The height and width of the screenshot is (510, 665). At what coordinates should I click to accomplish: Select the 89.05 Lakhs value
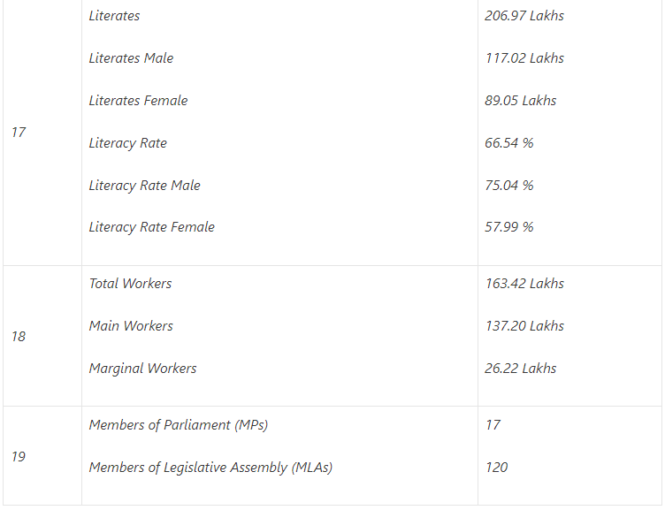[x=520, y=101]
